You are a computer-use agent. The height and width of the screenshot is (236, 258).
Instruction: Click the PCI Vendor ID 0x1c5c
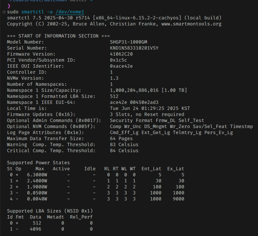pos(118,60)
